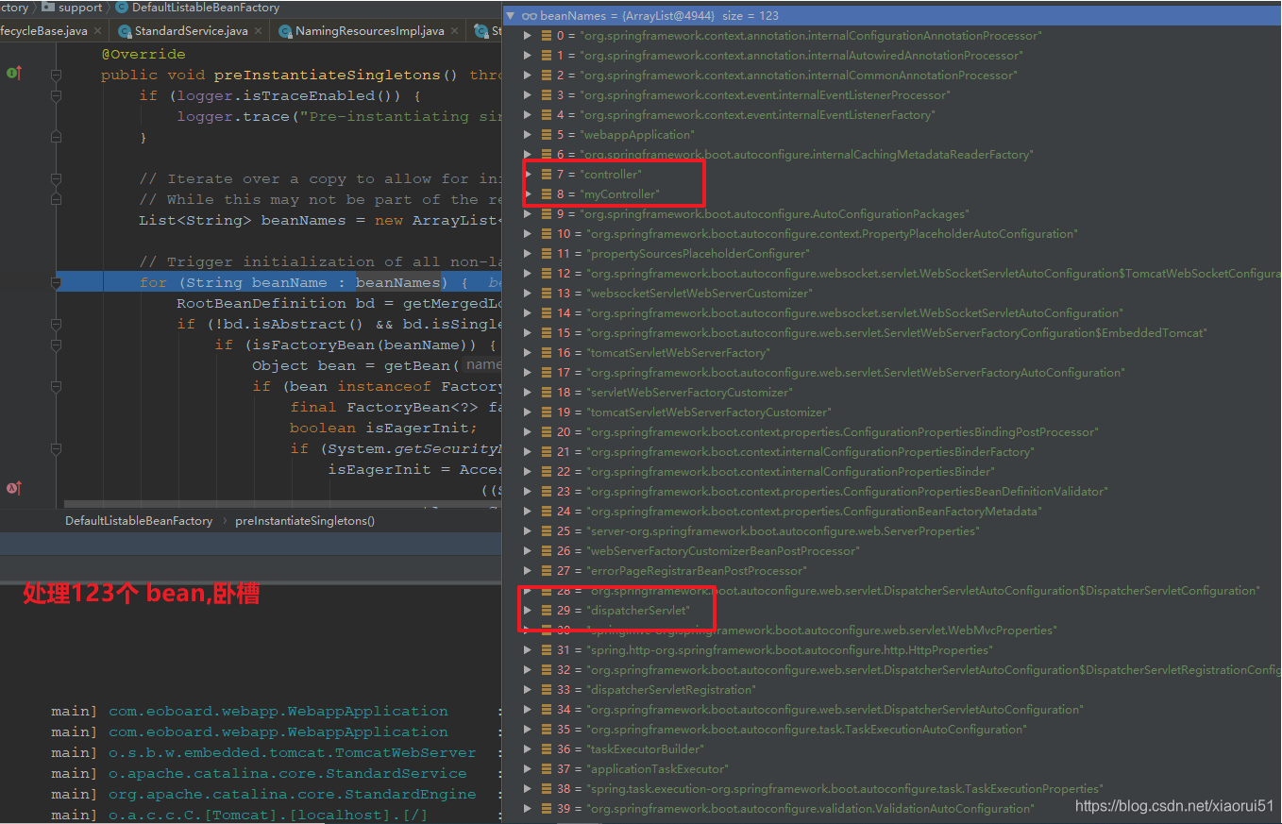
Task: Click o.apache.catalina.core.StandardService in console log
Action: pos(288,774)
